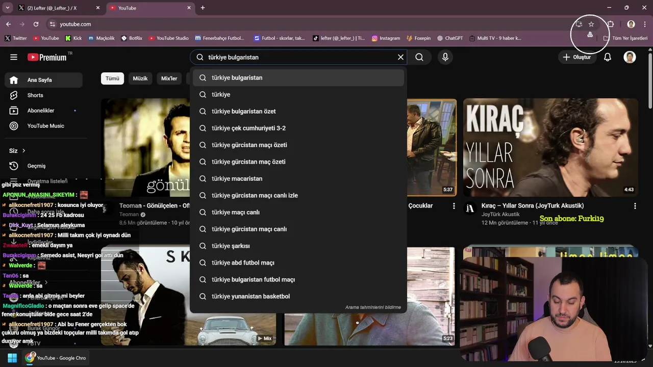Expand the Siz section chevron

23,151
